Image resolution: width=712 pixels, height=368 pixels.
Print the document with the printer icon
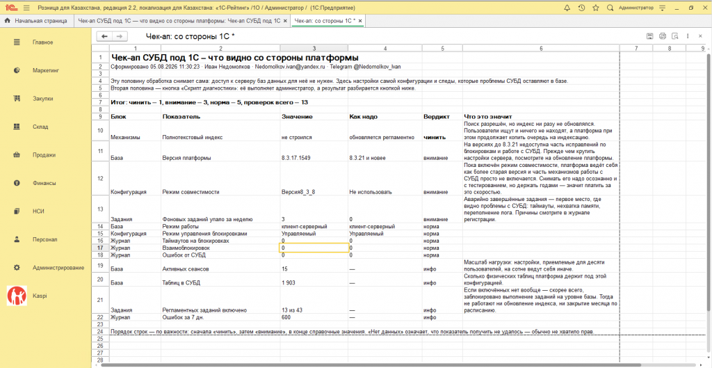663,36
